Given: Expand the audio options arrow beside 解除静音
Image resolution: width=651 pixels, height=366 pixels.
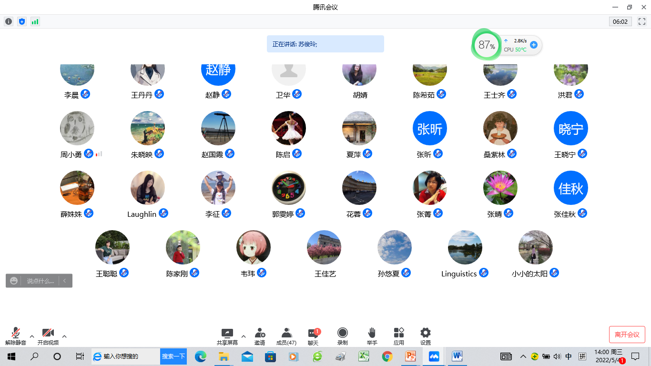Looking at the screenshot, I should (x=32, y=336).
